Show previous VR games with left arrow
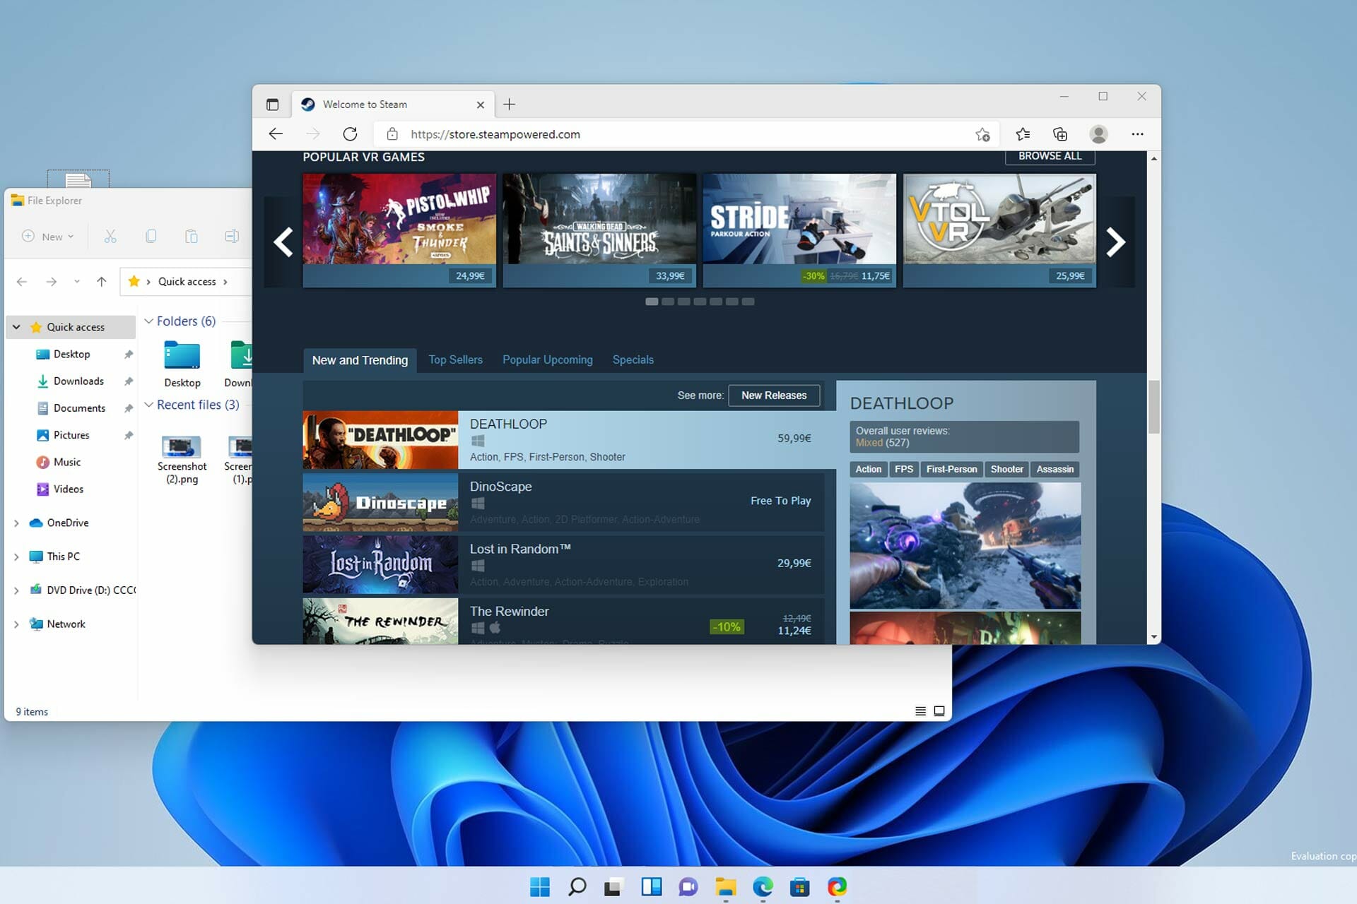The height and width of the screenshot is (904, 1357). pyautogui.click(x=283, y=242)
